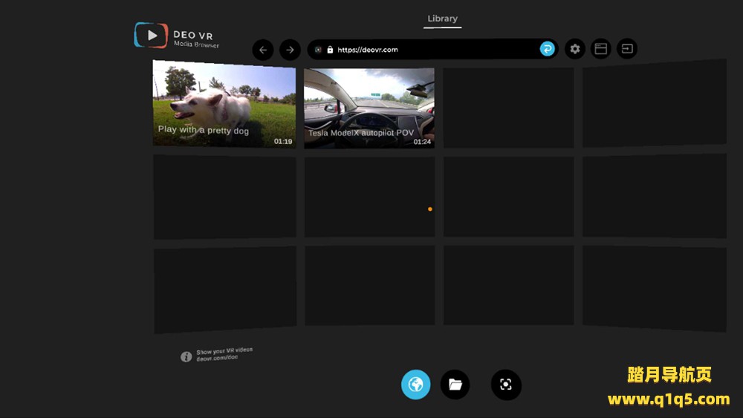Click the site favicon left of padlock
Screen dimensions: 743x418
pyautogui.click(x=318, y=50)
